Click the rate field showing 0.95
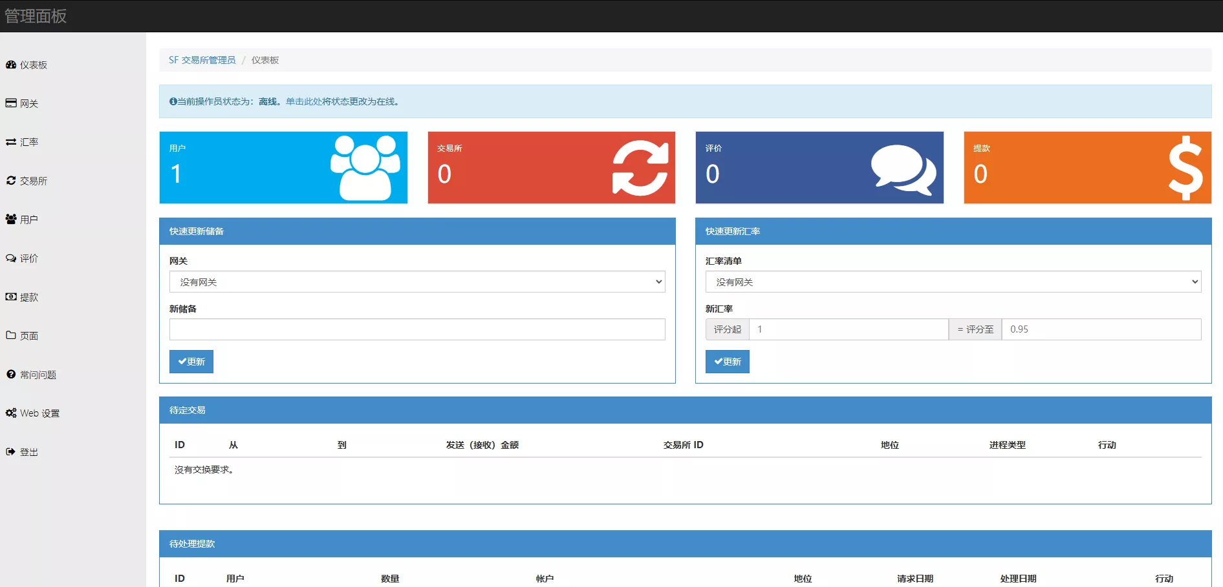 pos(1101,329)
